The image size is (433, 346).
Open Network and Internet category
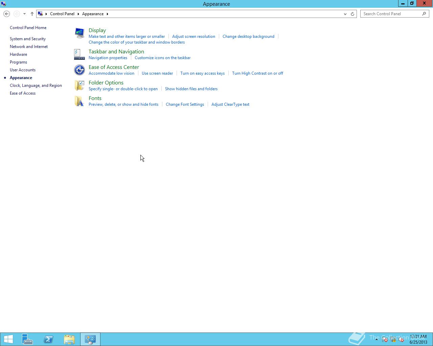pos(29,47)
